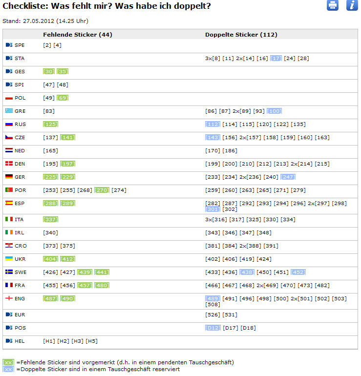The image size is (361, 376).
Task: Click the printer icon
Action: (x=333, y=6)
